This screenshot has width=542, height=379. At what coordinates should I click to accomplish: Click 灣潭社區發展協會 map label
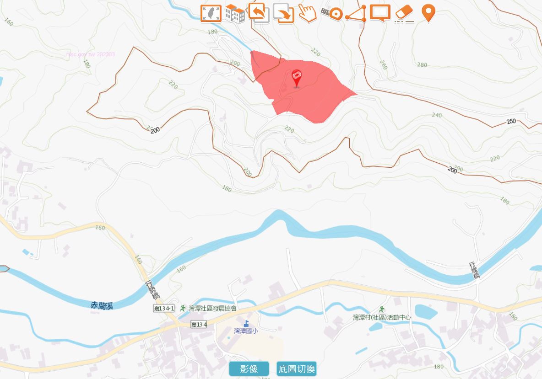click(212, 308)
